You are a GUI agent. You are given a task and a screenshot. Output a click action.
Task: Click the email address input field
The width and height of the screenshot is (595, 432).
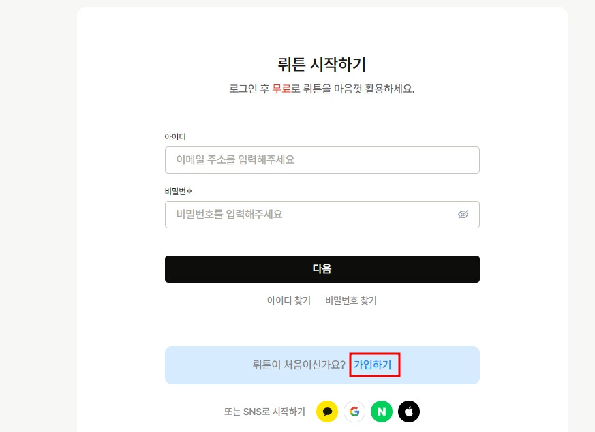(322, 160)
